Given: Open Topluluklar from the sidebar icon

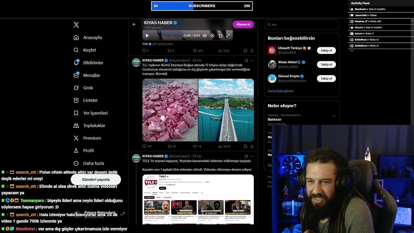Looking at the screenshot, I should pyautogui.click(x=76, y=126).
